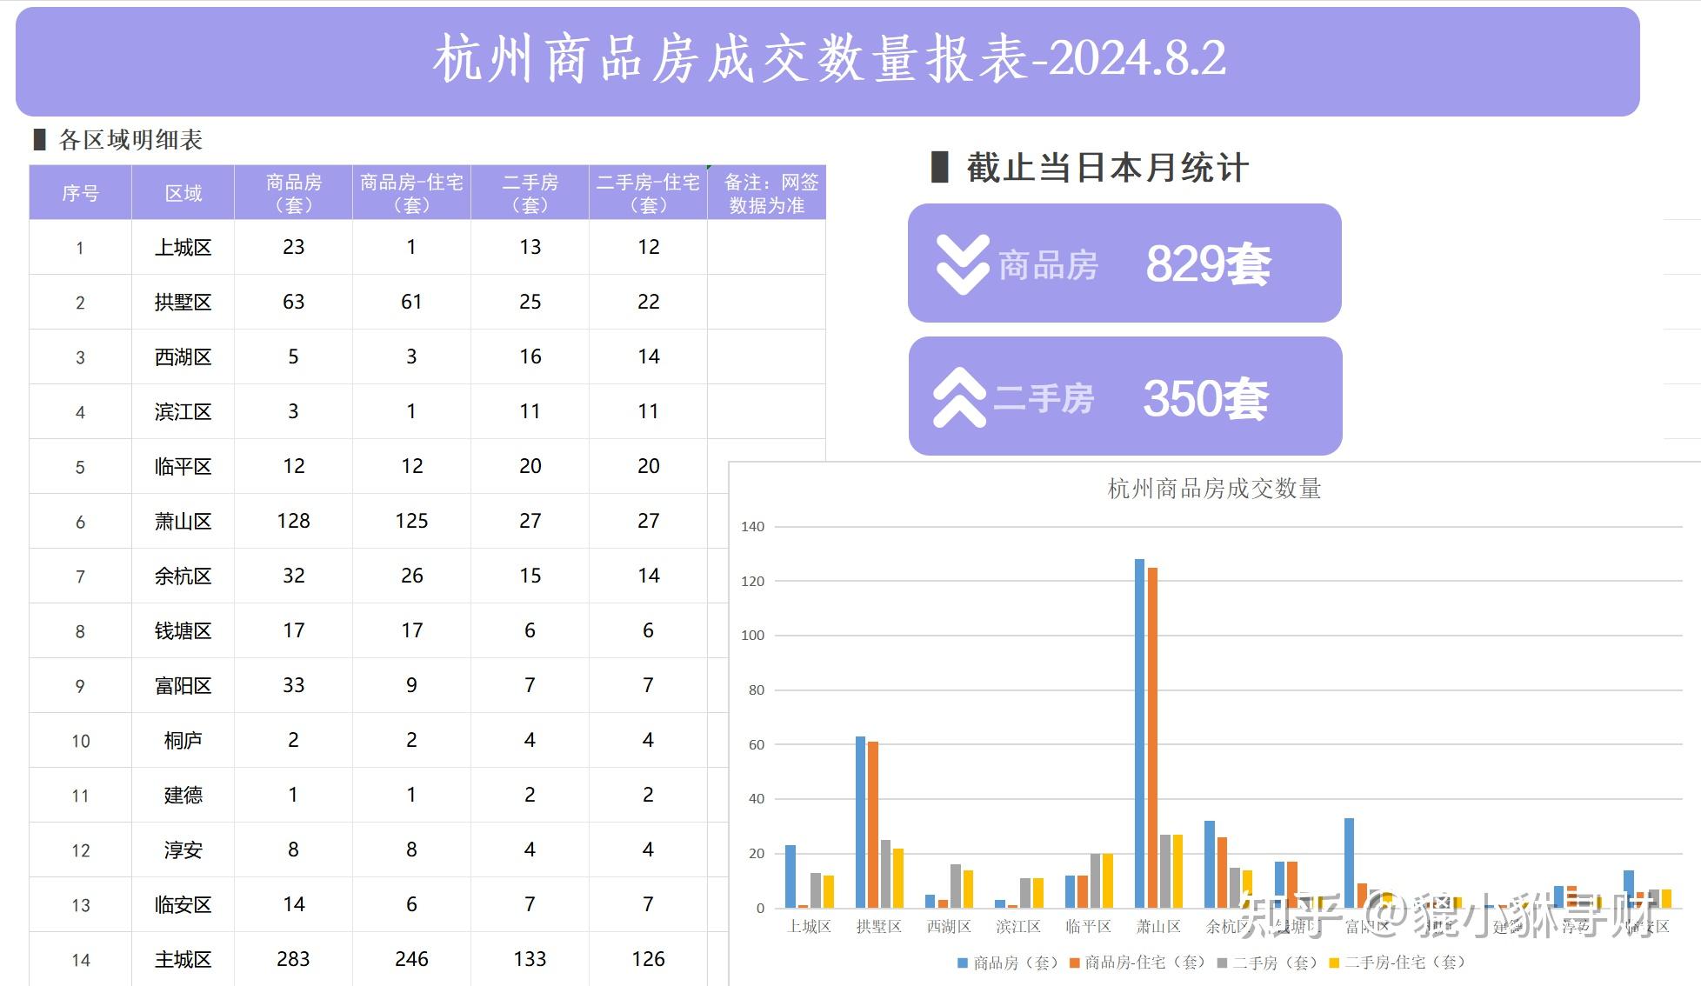Viewport: 1701px width, 986px height.
Task: Click 上城区 商品房 value 23
Action: [x=293, y=247]
